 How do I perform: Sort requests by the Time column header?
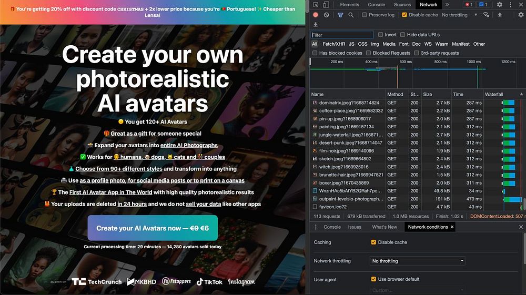pos(467,94)
